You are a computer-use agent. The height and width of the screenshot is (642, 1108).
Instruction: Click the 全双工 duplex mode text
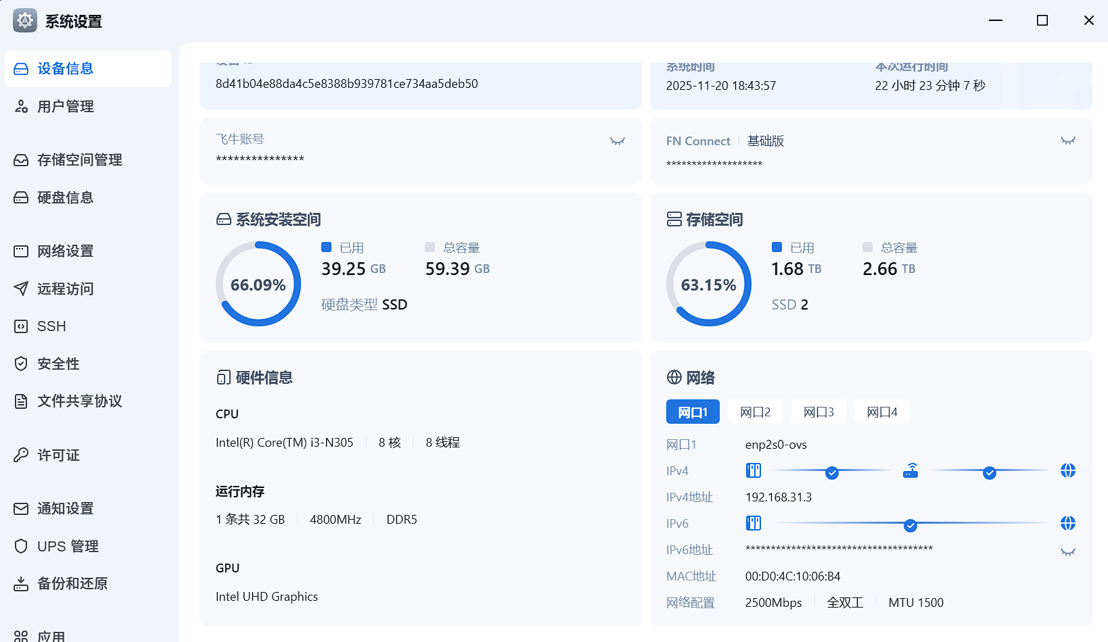point(846,603)
